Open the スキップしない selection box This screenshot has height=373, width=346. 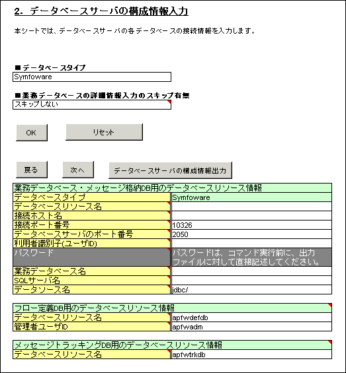click(x=92, y=105)
